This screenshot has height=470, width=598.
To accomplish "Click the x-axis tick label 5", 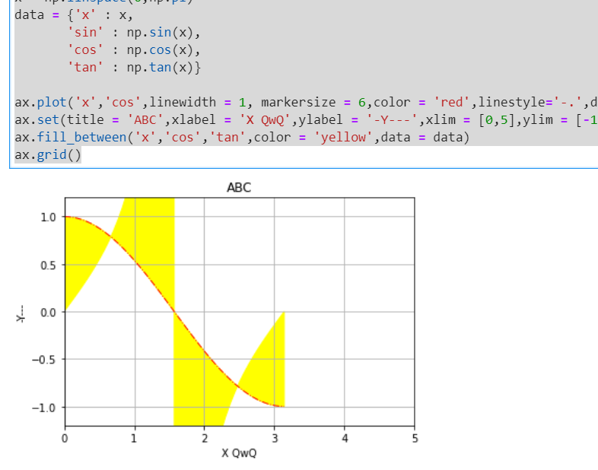I will pos(415,438).
